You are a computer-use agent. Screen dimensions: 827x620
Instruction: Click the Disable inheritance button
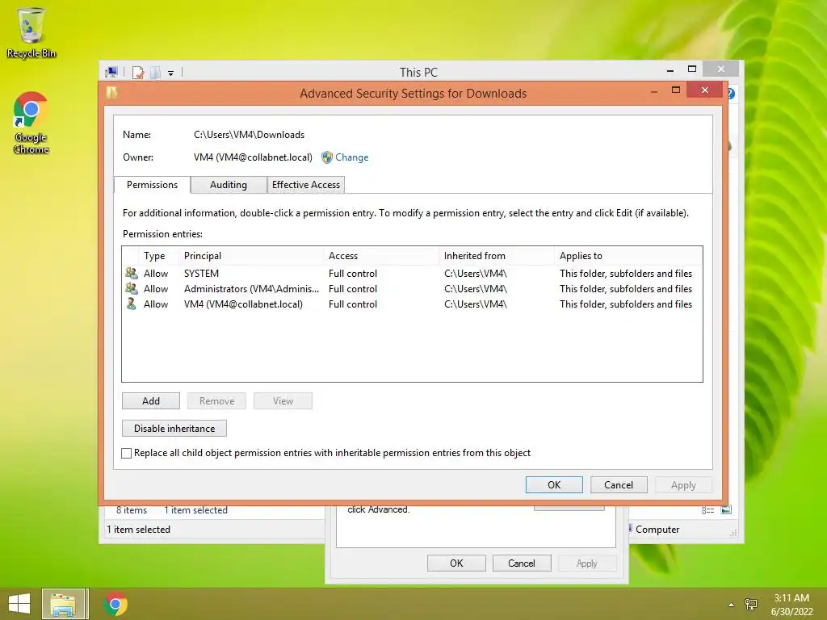click(174, 428)
